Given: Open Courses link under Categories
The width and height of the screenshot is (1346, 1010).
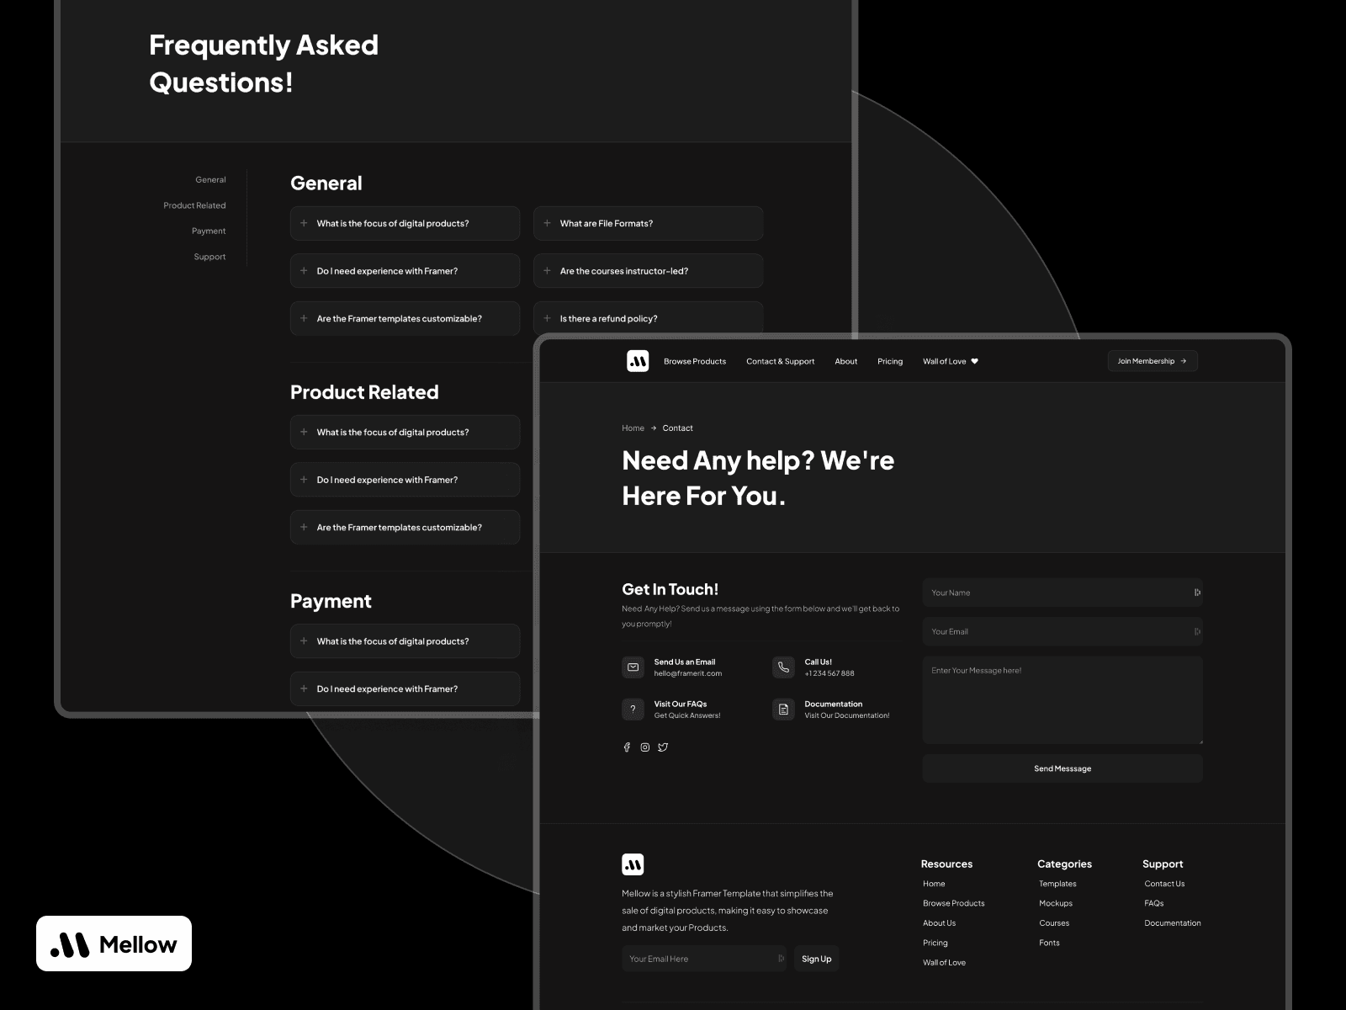Looking at the screenshot, I should coord(1054,923).
